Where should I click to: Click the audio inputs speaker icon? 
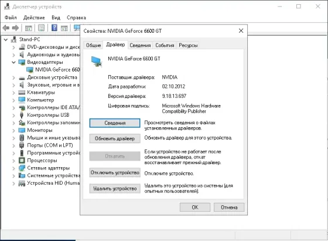22,55
